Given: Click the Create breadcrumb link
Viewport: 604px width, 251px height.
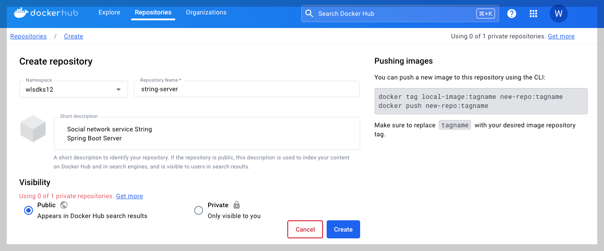Looking at the screenshot, I should tap(74, 36).
